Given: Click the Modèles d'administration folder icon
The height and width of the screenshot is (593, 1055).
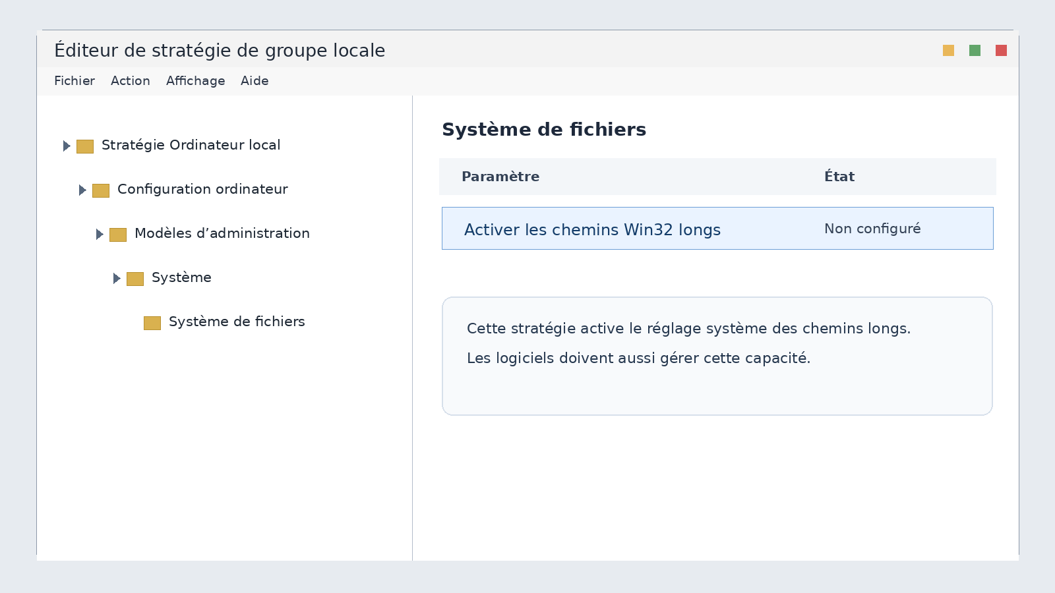Looking at the screenshot, I should click(118, 235).
